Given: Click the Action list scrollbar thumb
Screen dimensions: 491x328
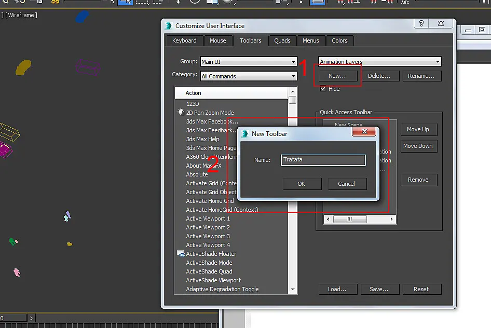Looking at the screenshot, I should pyautogui.click(x=292, y=100).
